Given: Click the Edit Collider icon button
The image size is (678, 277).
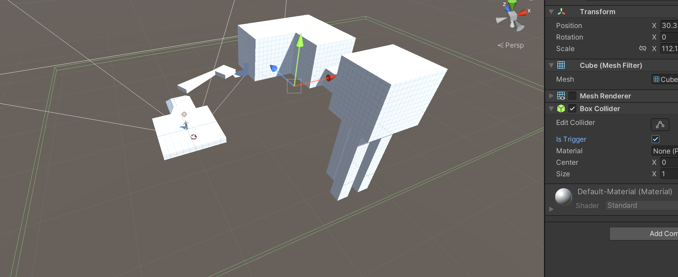Looking at the screenshot, I should click(660, 125).
